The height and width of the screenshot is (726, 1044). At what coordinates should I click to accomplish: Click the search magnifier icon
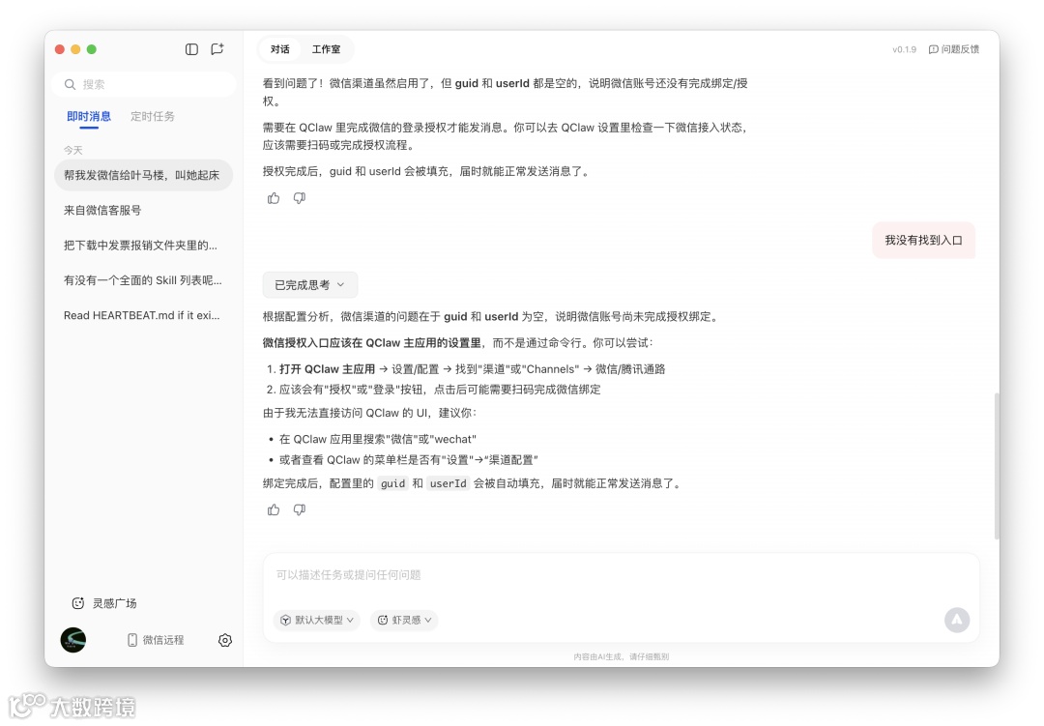pos(70,85)
